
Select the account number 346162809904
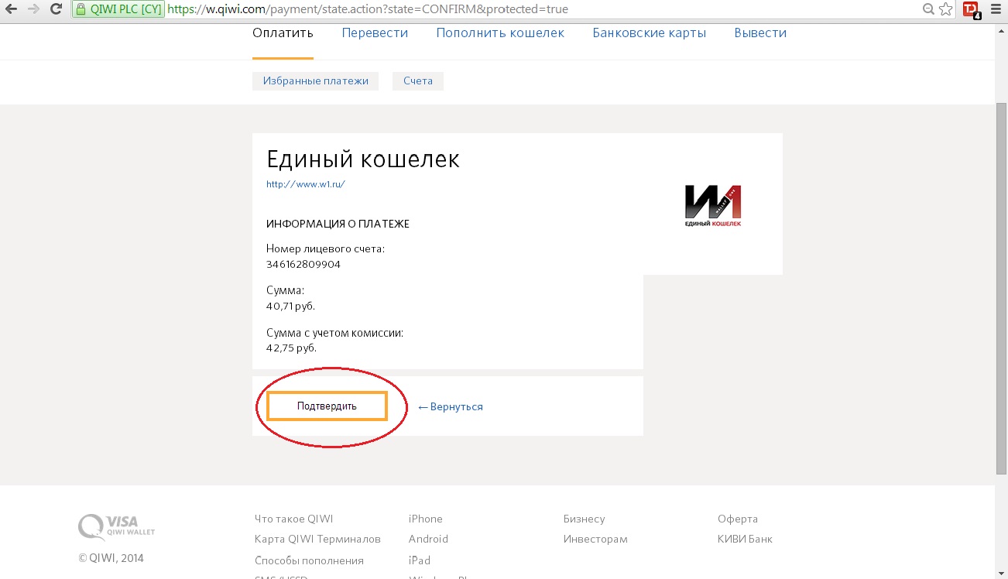tap(303, 264)
